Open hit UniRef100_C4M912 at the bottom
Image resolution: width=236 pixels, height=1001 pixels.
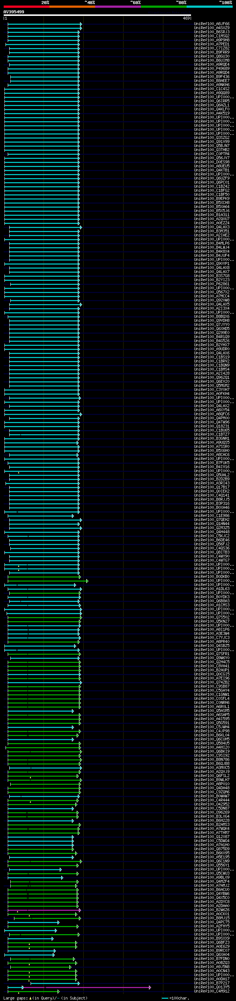click(x=212, y=992)
